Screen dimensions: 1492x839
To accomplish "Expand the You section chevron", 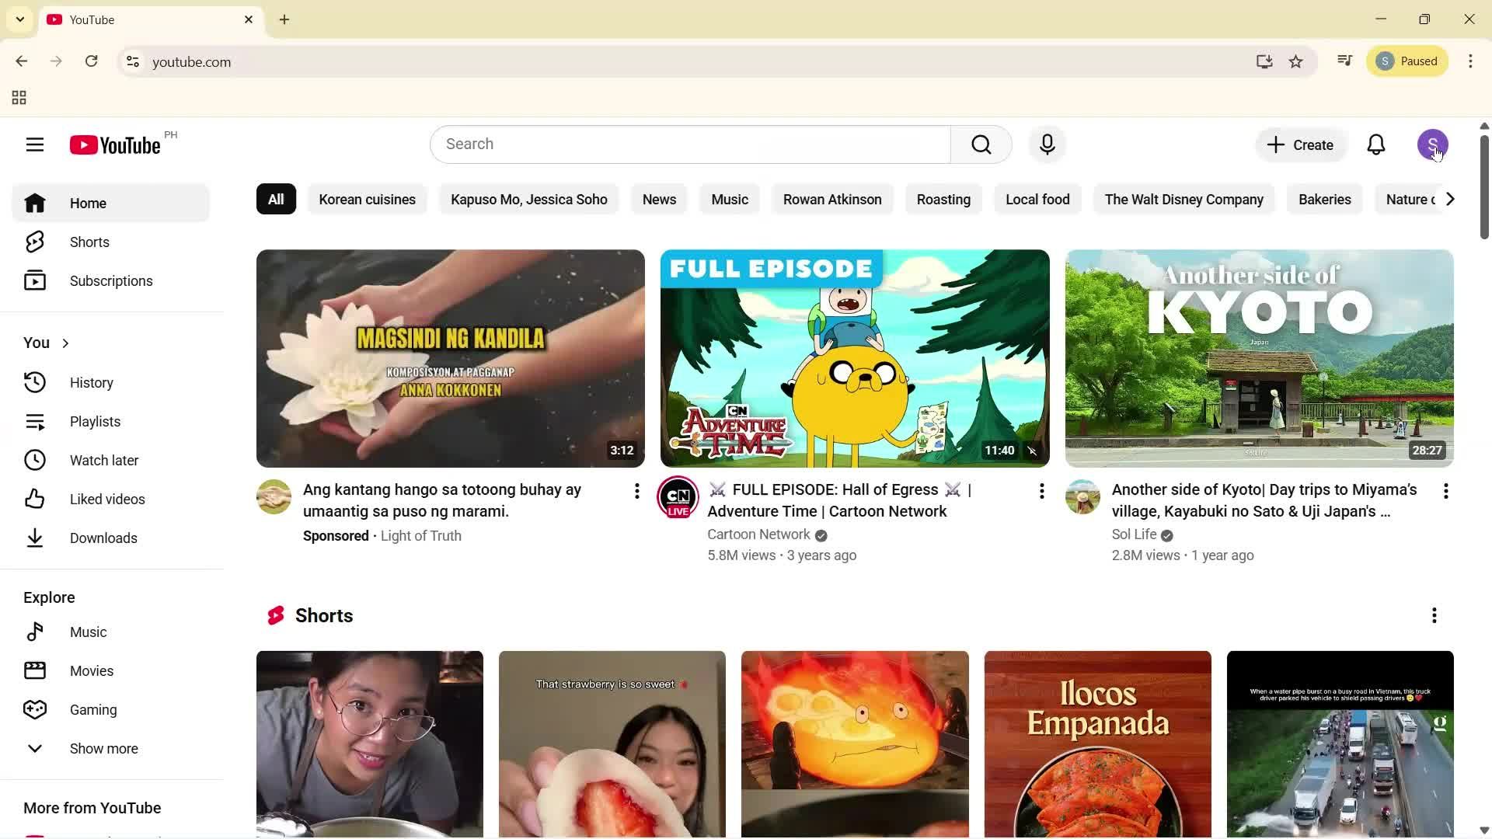I will [65, 342].
